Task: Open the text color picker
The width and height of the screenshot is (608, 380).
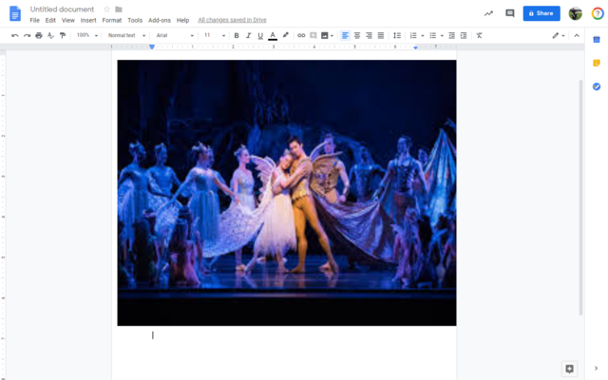Action: point(273,35)
